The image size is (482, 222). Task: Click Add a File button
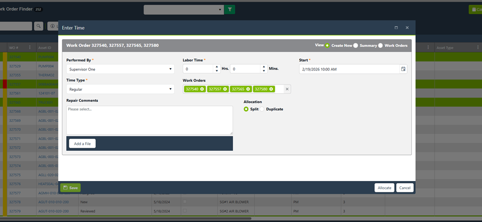[x=82, y=143]
